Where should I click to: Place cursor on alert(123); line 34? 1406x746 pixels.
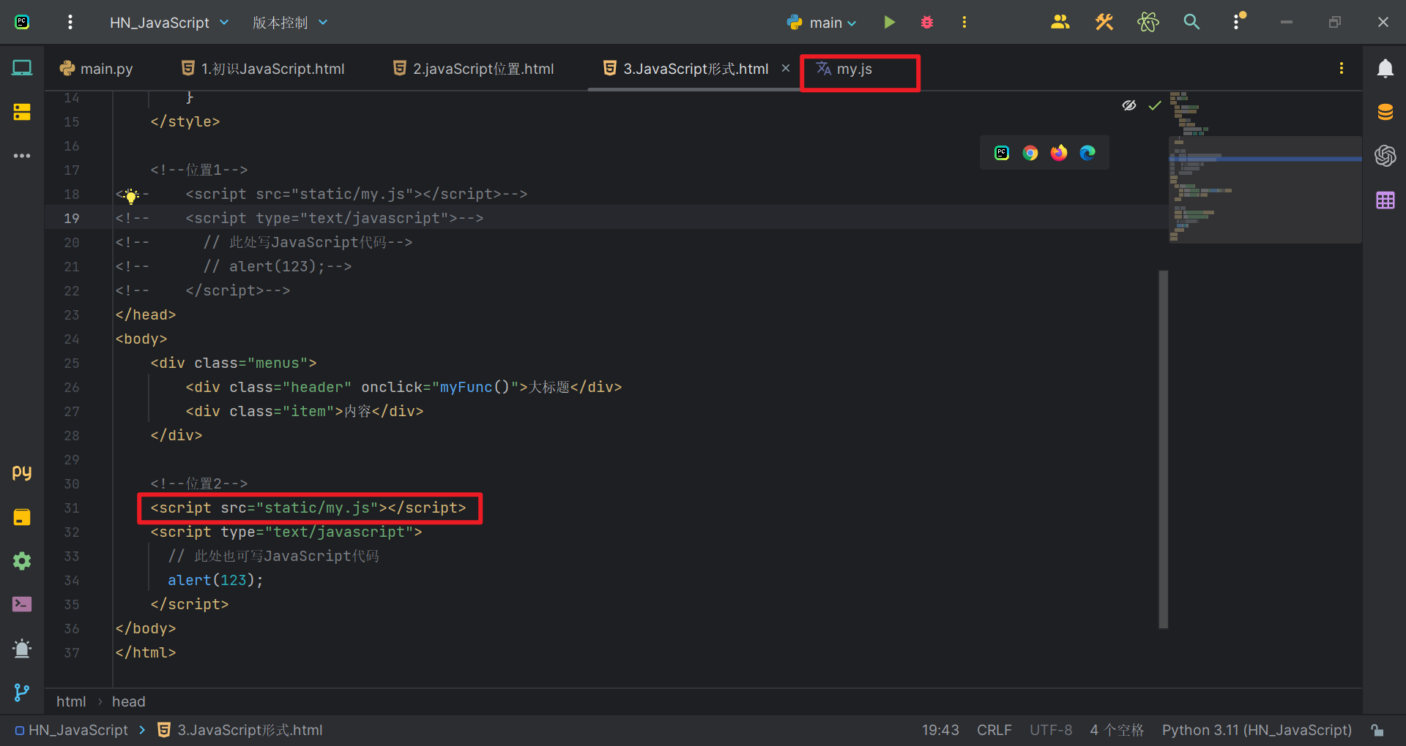tap(215, 580)
